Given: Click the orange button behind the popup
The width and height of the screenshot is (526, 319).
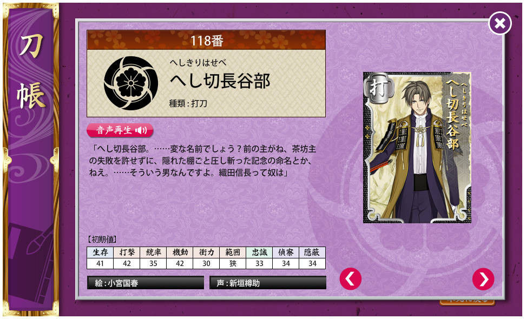Looking at the screenshot, I should tap(467, 302).
